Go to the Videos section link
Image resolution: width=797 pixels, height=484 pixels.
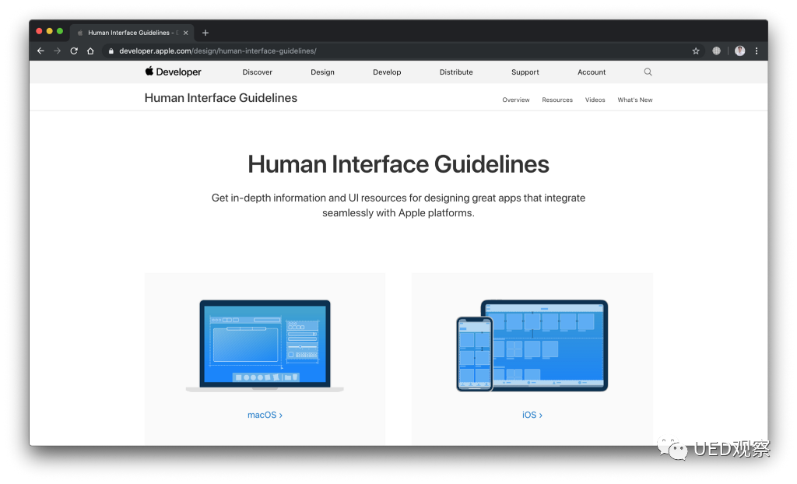[x=595, y=100]
